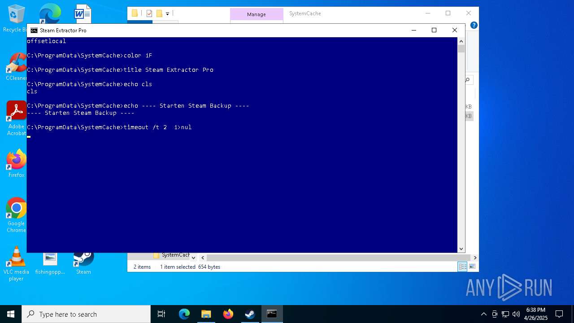Minimize the SystemCache Explorer window
The width and height of the screenshot is (574, 323).
(x=427, y=13)
